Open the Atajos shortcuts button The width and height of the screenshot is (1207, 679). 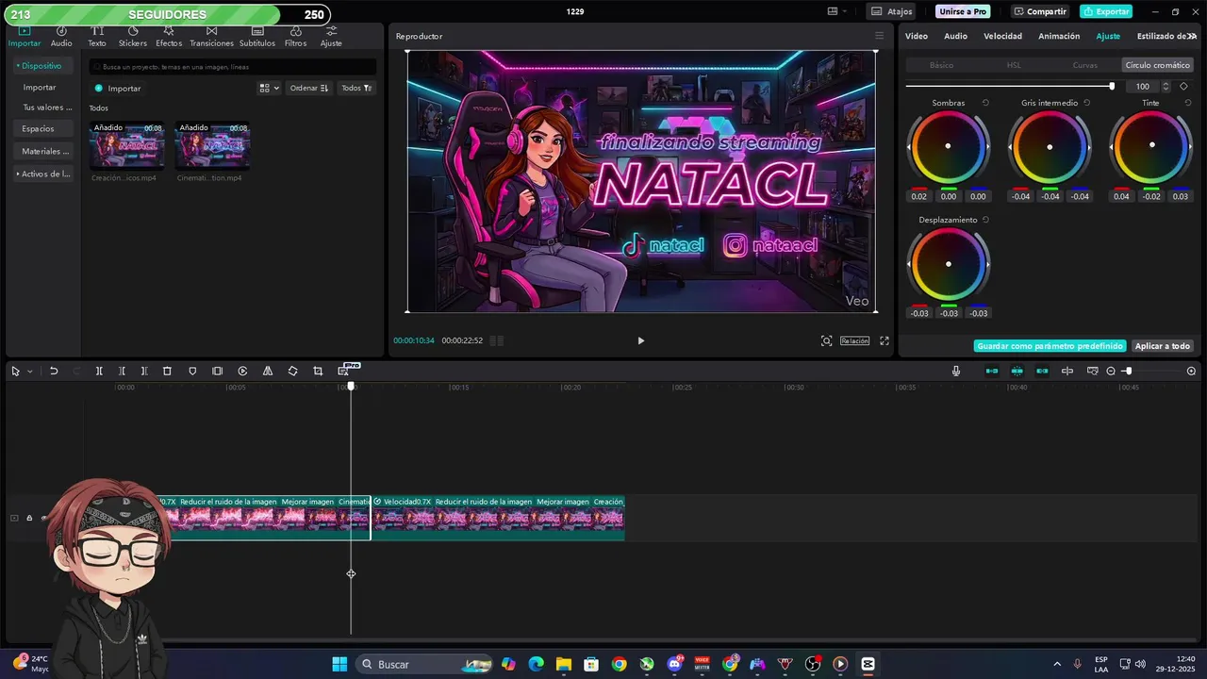[892, 11]
